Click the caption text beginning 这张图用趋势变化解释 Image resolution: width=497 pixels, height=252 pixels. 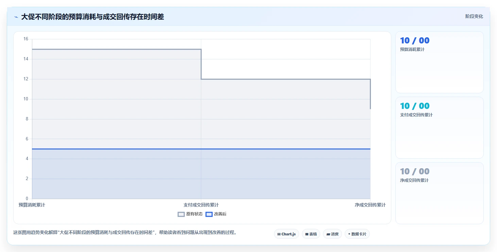click(x=125, y=233)
